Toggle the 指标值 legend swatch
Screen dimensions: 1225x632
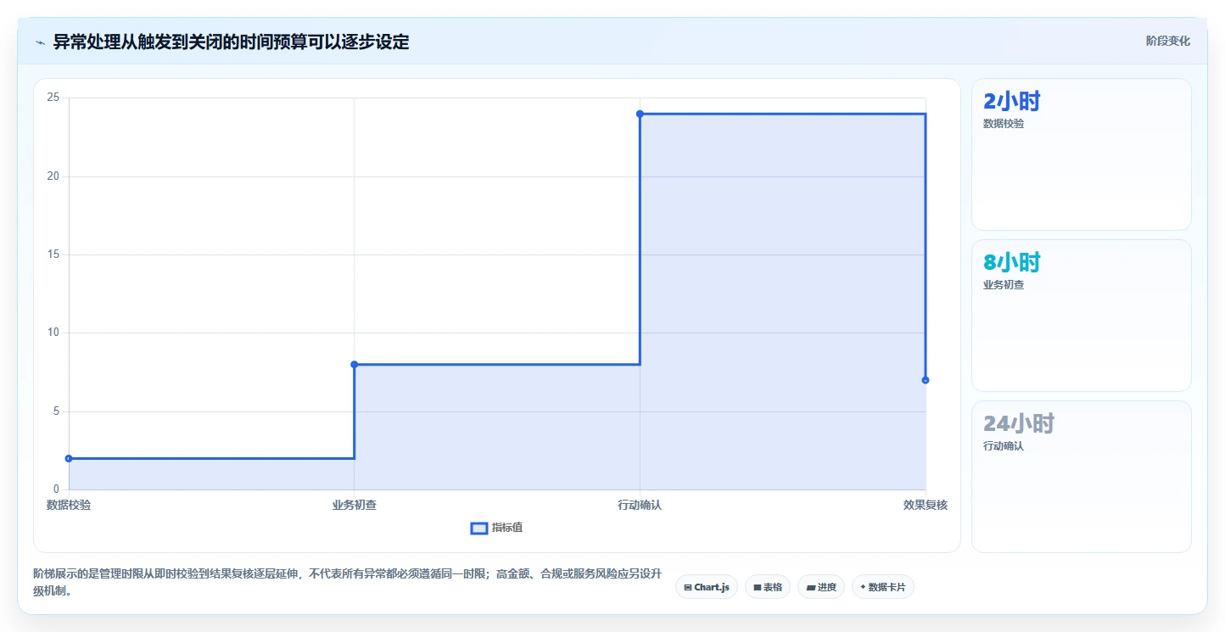click(x=479, y=528)
